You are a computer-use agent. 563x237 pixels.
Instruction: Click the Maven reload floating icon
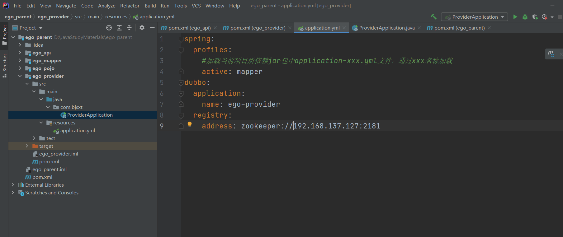551,54
